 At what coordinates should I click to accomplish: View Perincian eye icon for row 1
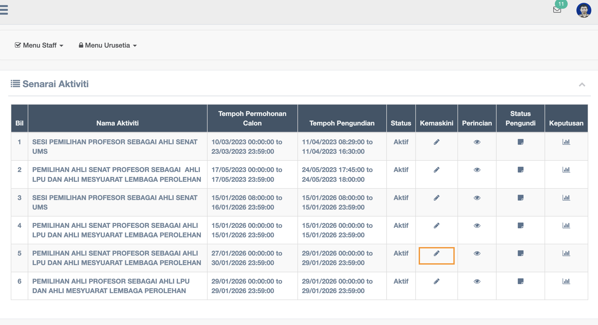(477, 142)
